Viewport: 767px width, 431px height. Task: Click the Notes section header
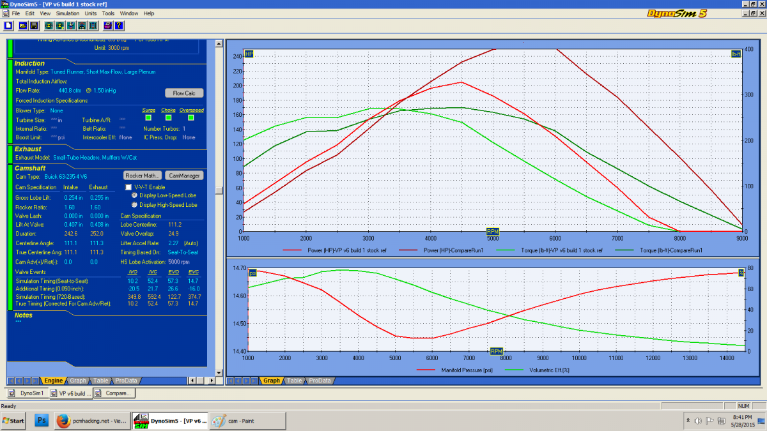click(24, 315)
